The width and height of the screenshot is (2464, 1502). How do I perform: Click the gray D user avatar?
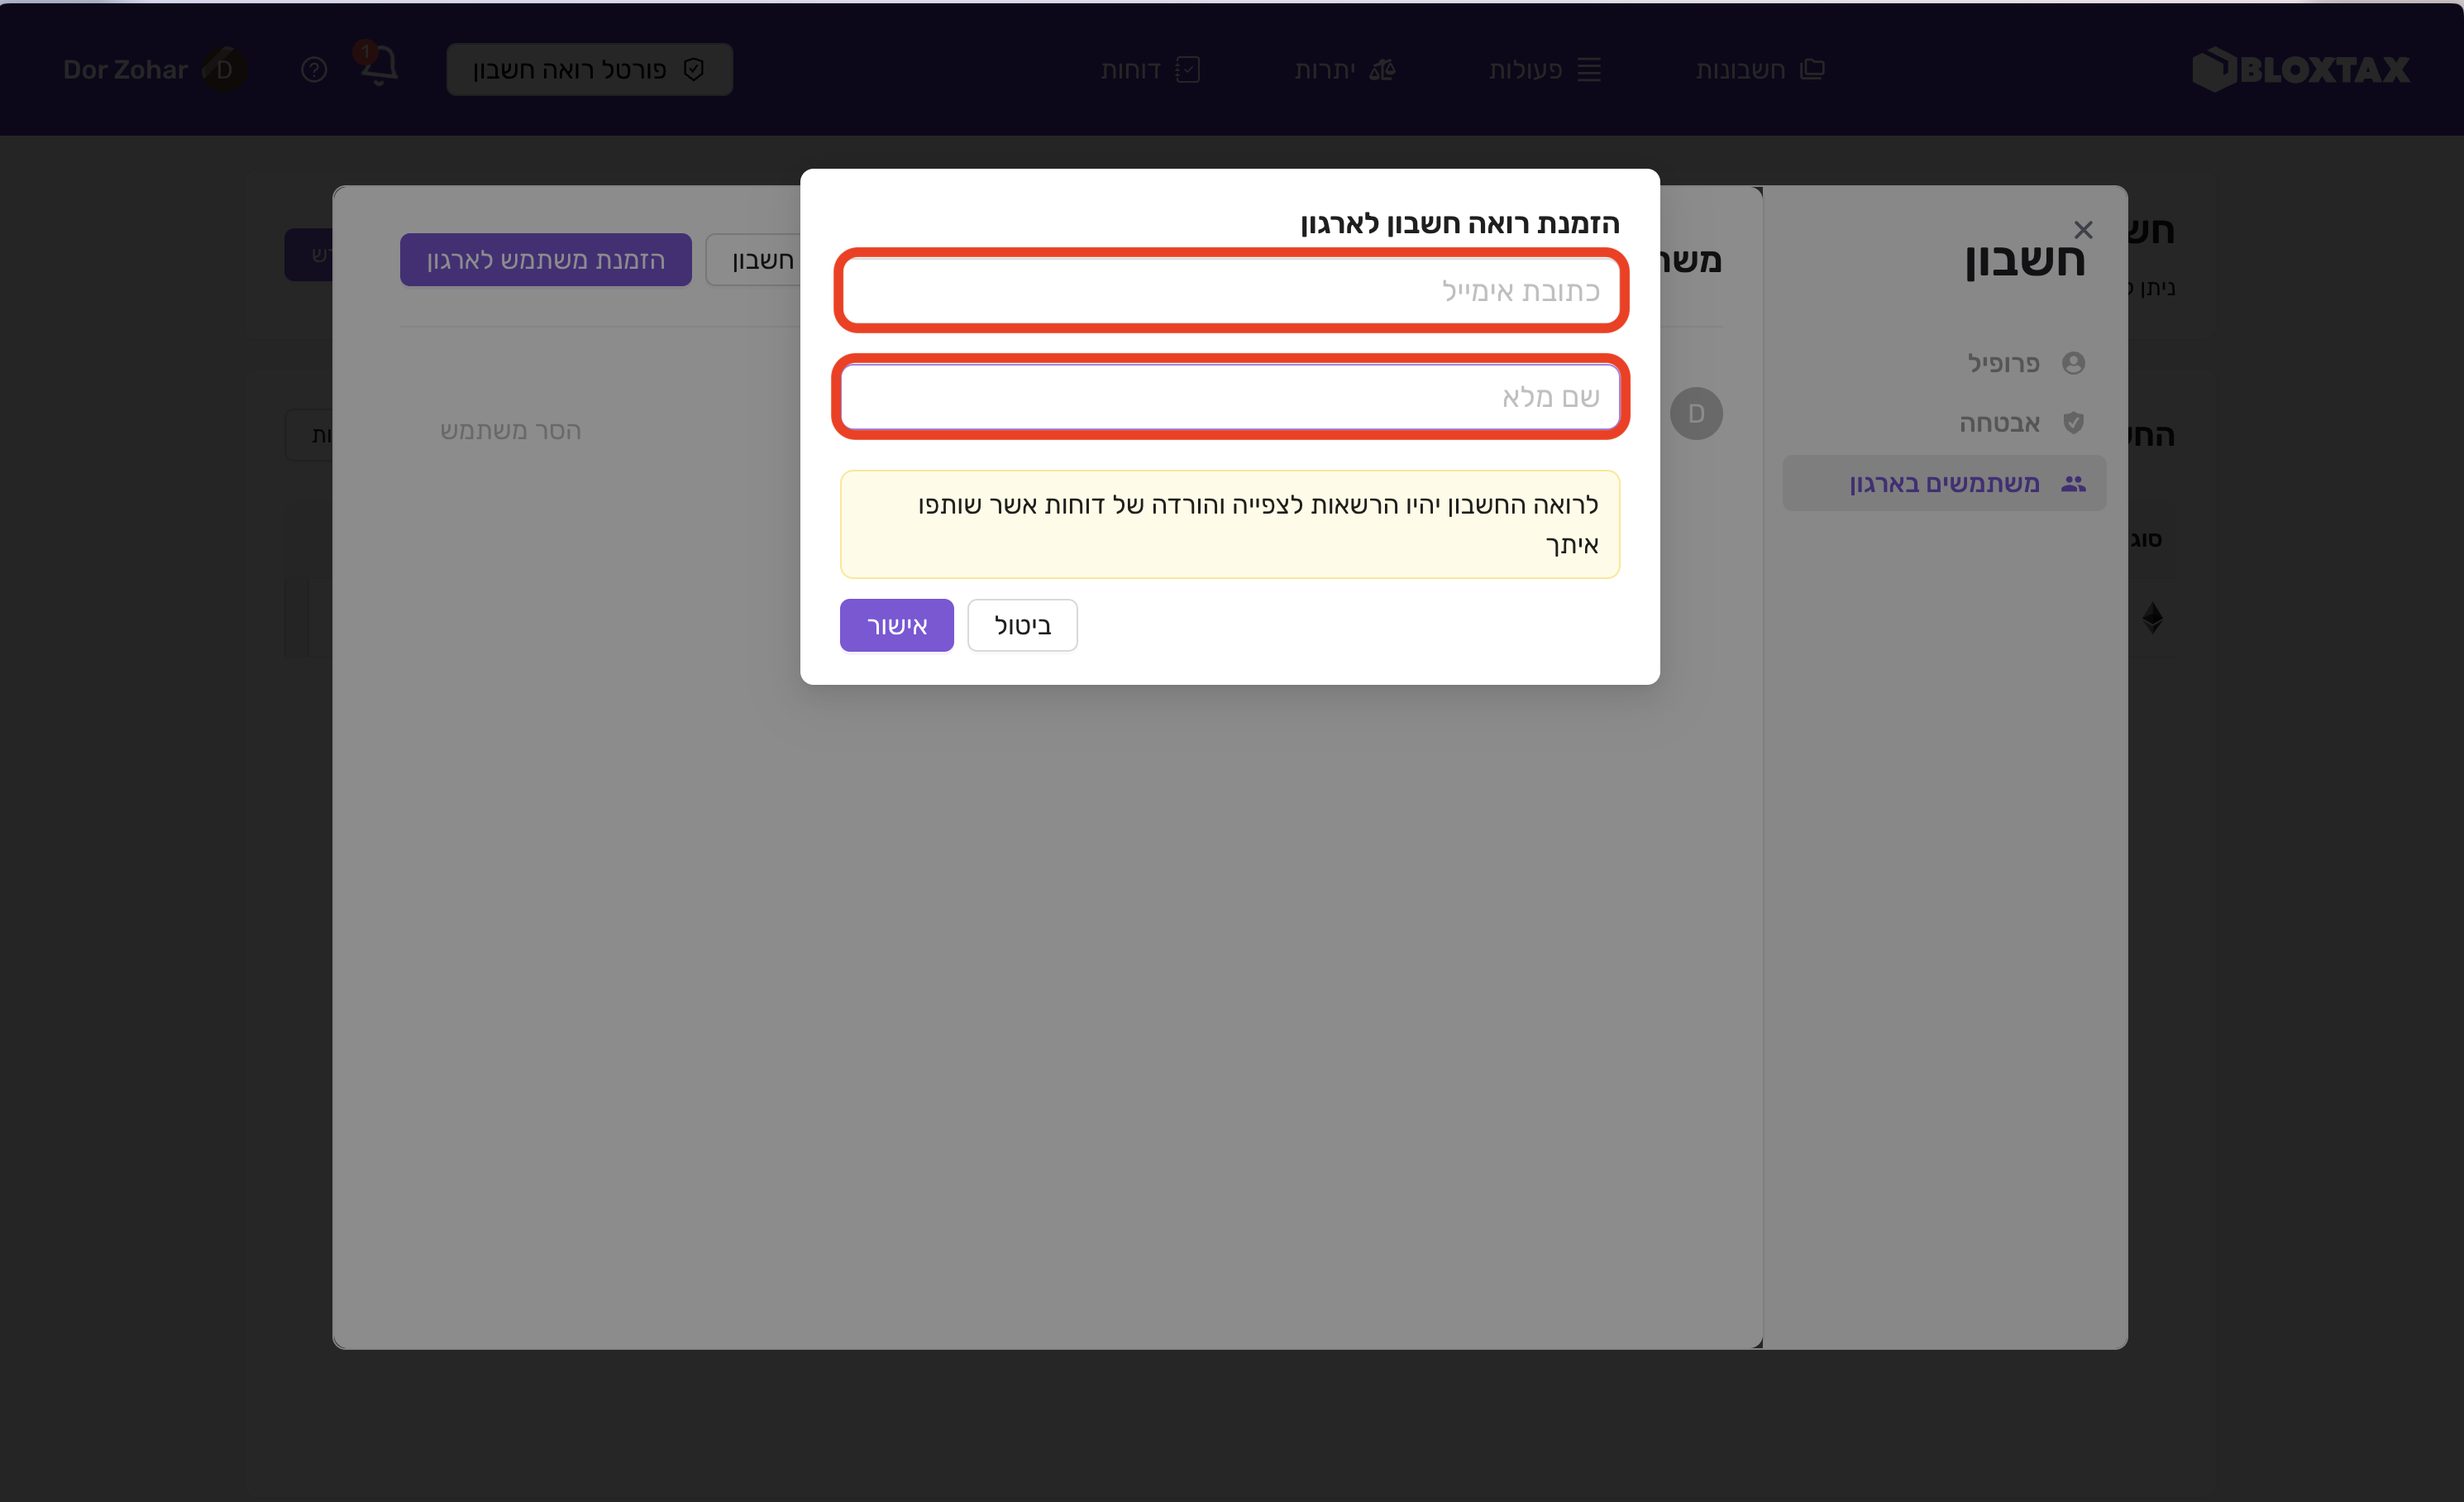[1696, 413]
